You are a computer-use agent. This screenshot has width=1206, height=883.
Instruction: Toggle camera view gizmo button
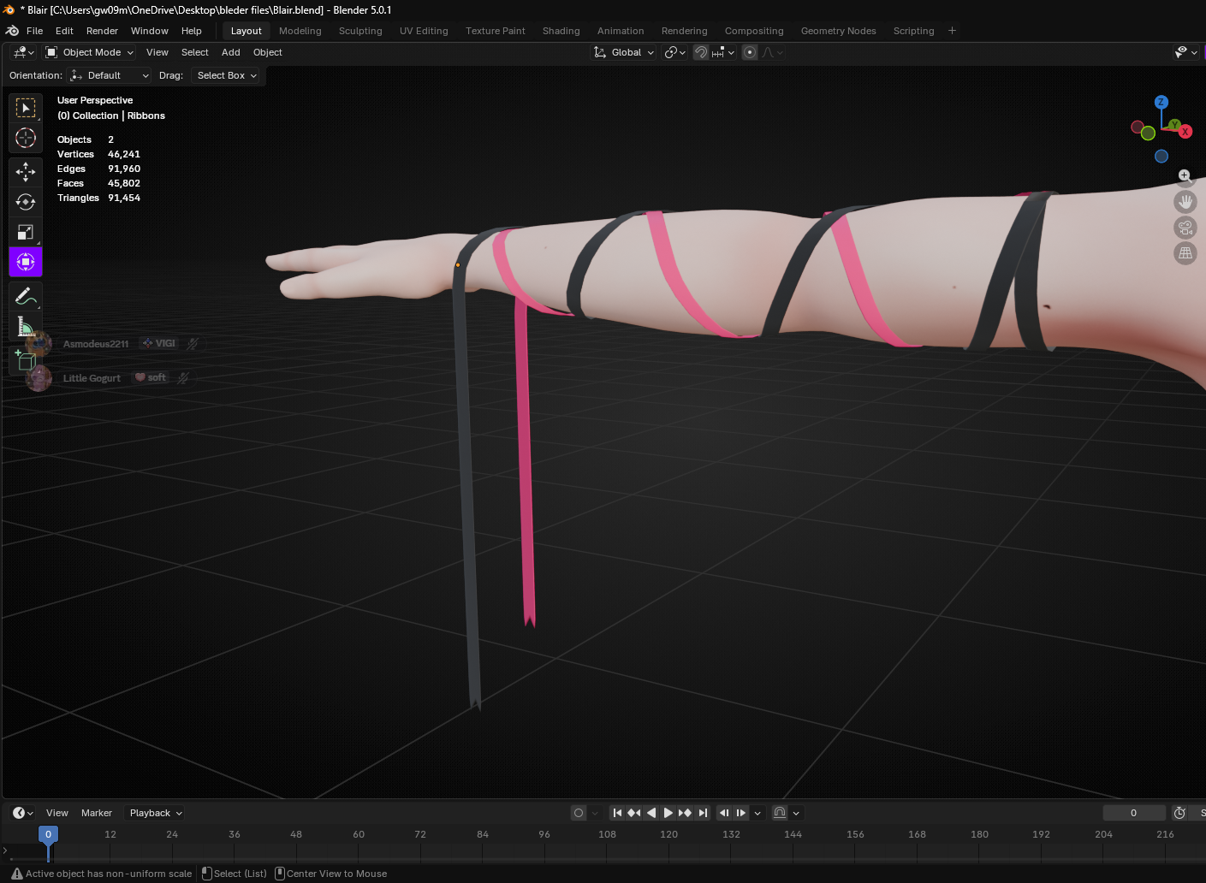(x=1185, y=228)
